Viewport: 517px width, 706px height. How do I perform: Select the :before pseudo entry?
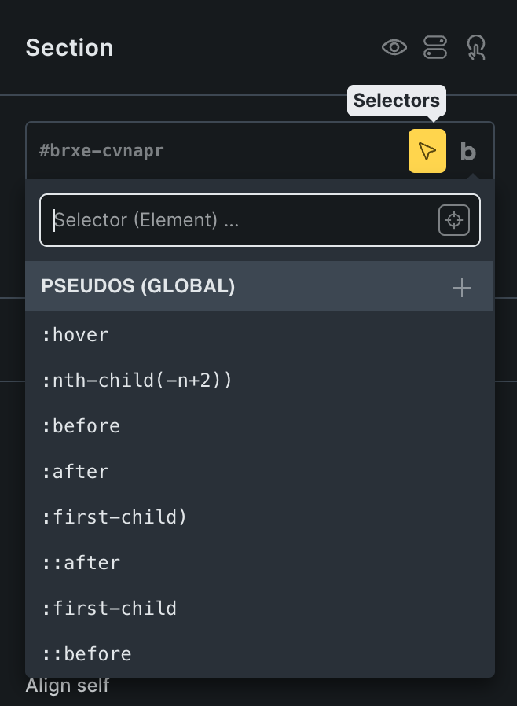81,426
